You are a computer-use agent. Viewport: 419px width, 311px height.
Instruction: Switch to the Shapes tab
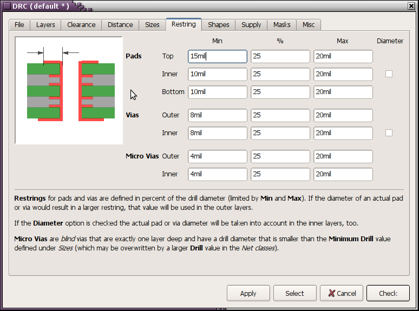pyautogui.click(x=219, y=25)
